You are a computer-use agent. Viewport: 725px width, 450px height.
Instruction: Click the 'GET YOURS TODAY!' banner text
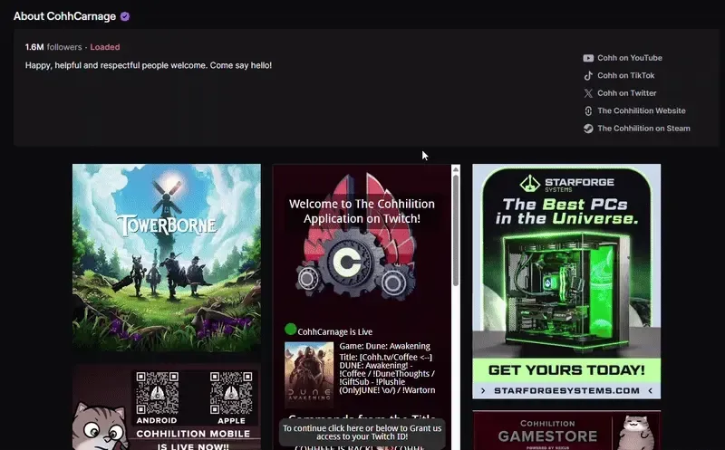click(566, 370)
